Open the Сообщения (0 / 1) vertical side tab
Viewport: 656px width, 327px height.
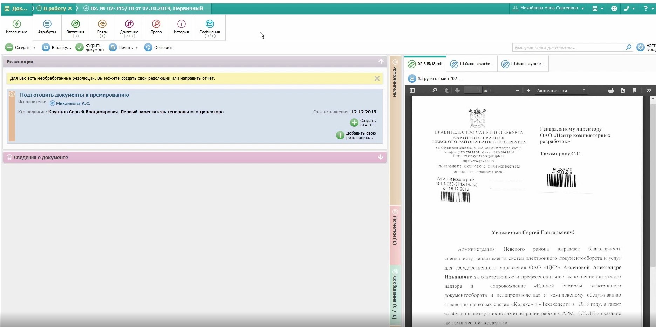[x=395, y=295]
